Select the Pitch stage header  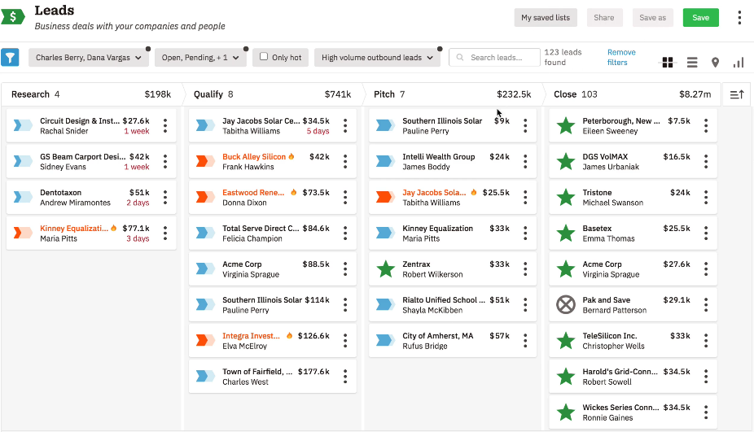coord(453,94)
